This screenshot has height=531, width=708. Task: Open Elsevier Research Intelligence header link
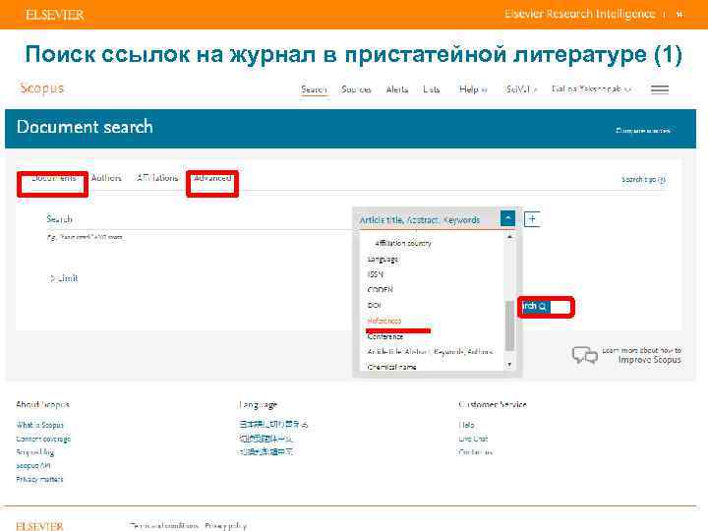[580, 14]
